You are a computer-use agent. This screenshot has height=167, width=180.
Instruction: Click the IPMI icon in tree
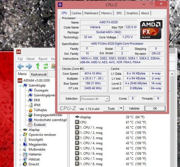(31, 105)
